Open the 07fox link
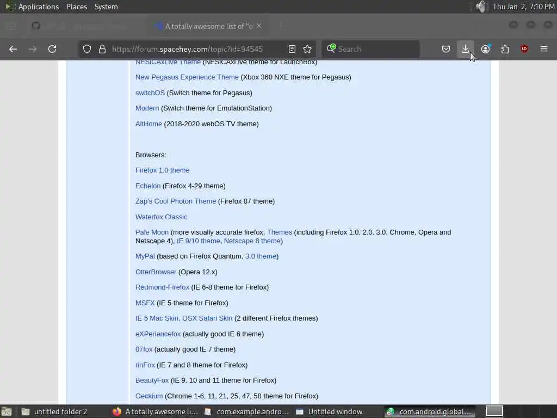Image resolution: width=557 pixels, height=418 pixels. 144,349
